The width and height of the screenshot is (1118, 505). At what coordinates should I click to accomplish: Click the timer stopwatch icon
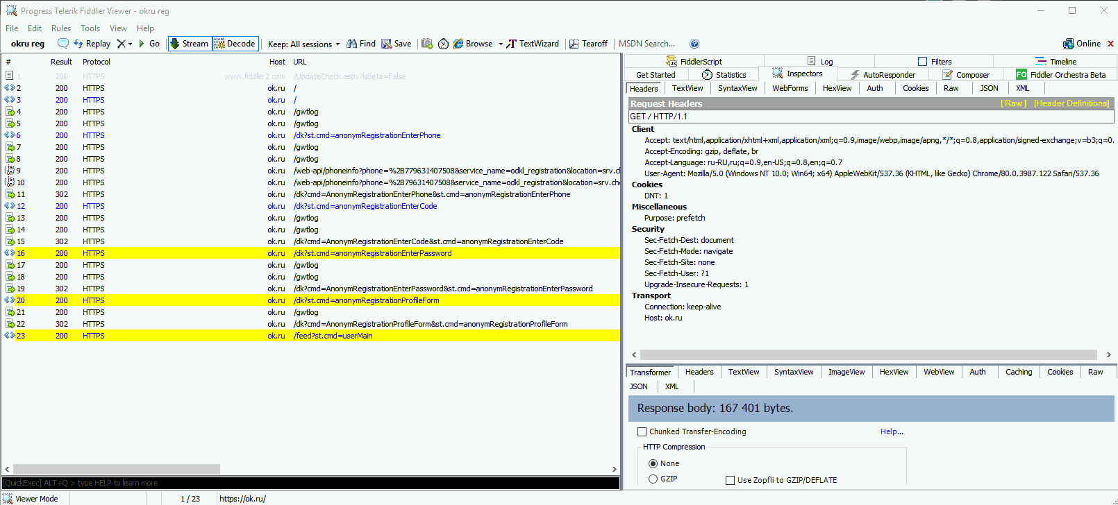pyautogui.click(x=443, y=44)
